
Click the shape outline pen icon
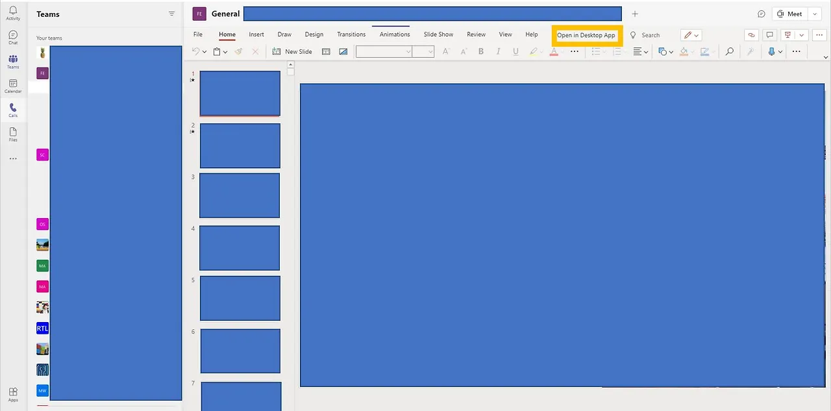click(x=704, y=51)
